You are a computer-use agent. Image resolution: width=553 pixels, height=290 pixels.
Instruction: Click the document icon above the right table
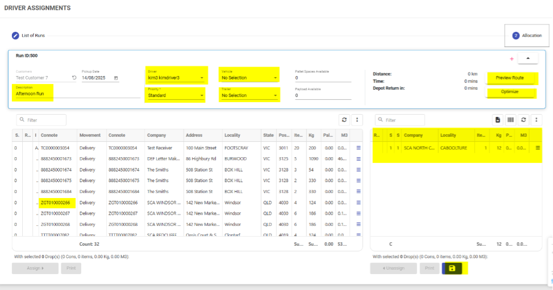[497, 120]
